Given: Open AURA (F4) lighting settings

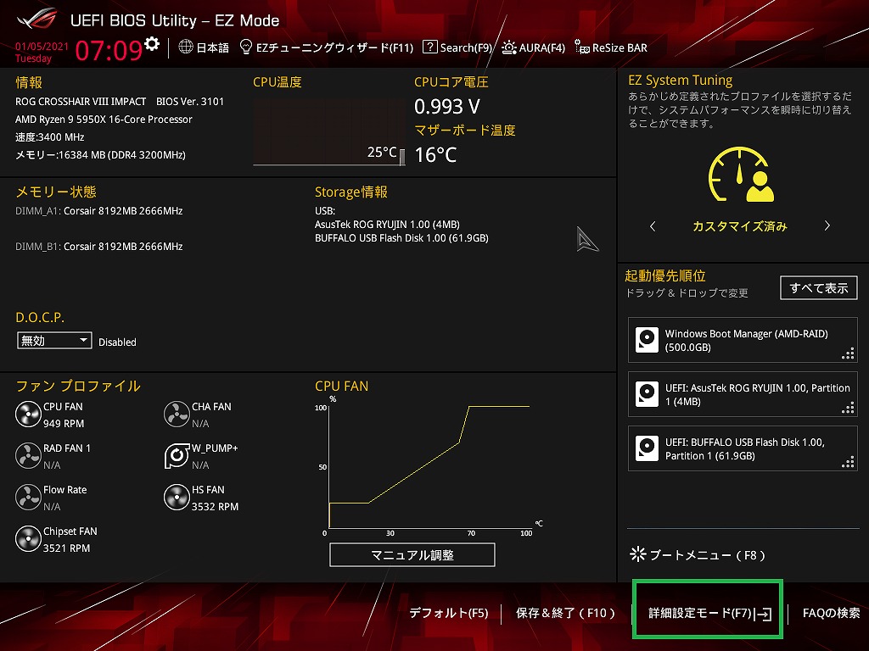Looking at the screenshot, I should [x=533, y=47].
